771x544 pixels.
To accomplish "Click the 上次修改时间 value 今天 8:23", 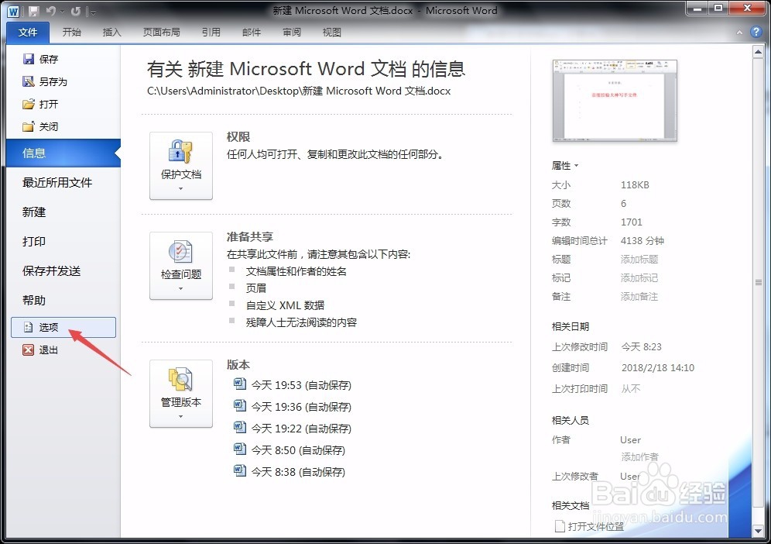I will tap(641, 347).
